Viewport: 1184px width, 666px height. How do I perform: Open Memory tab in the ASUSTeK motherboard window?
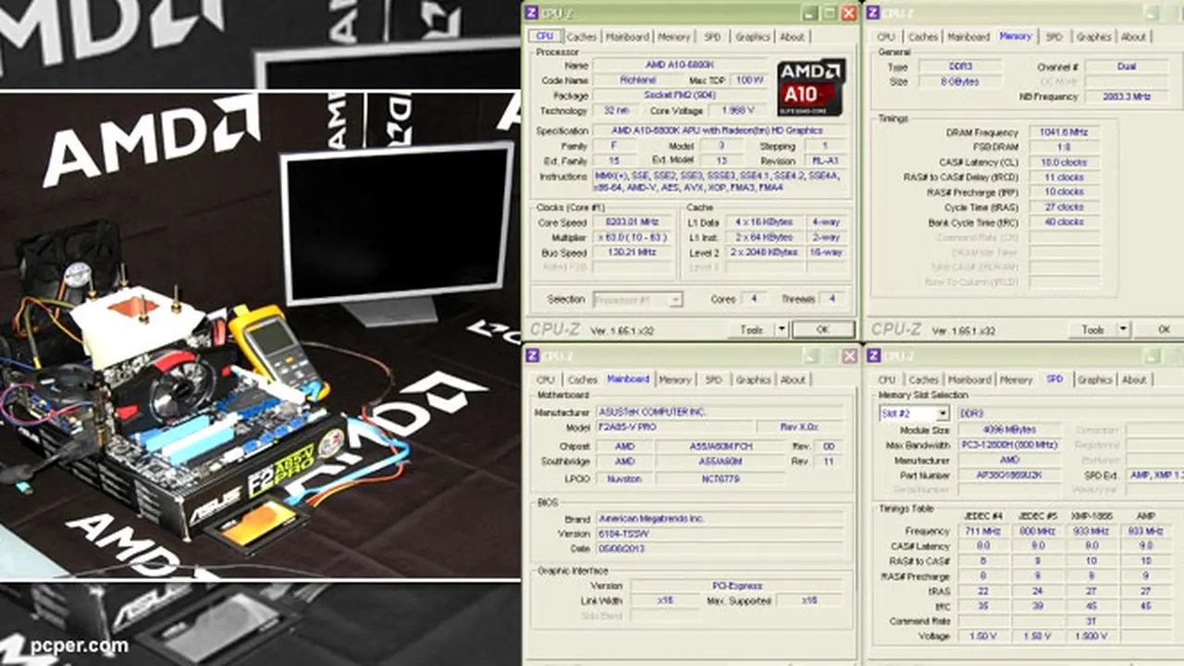(x=674, y=380)
